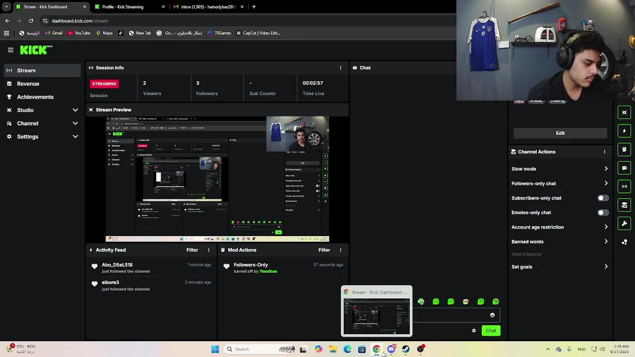Open File Explorer from taskbar
The height and width of the screenshot is (357, 635).
(x=333, y=349)
